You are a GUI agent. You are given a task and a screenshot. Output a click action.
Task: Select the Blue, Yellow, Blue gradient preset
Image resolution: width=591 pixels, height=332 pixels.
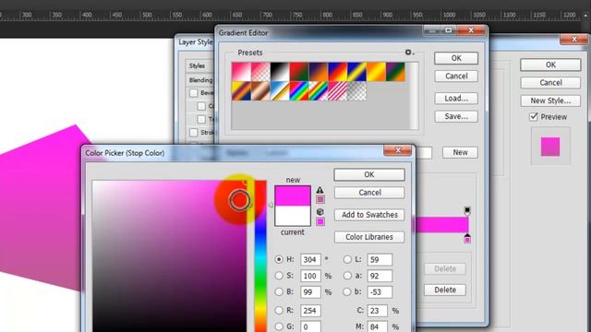pyautogui.click(x=356, y=72)
